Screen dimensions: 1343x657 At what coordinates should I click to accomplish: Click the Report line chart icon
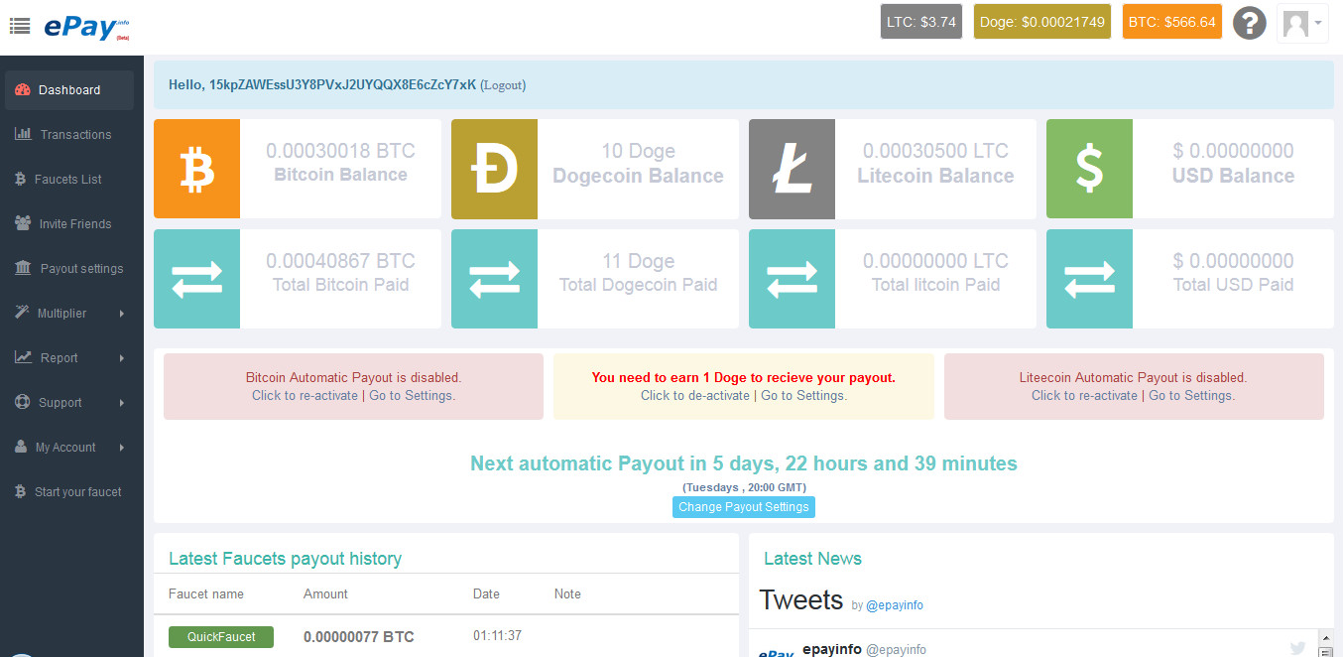(23, 357)
